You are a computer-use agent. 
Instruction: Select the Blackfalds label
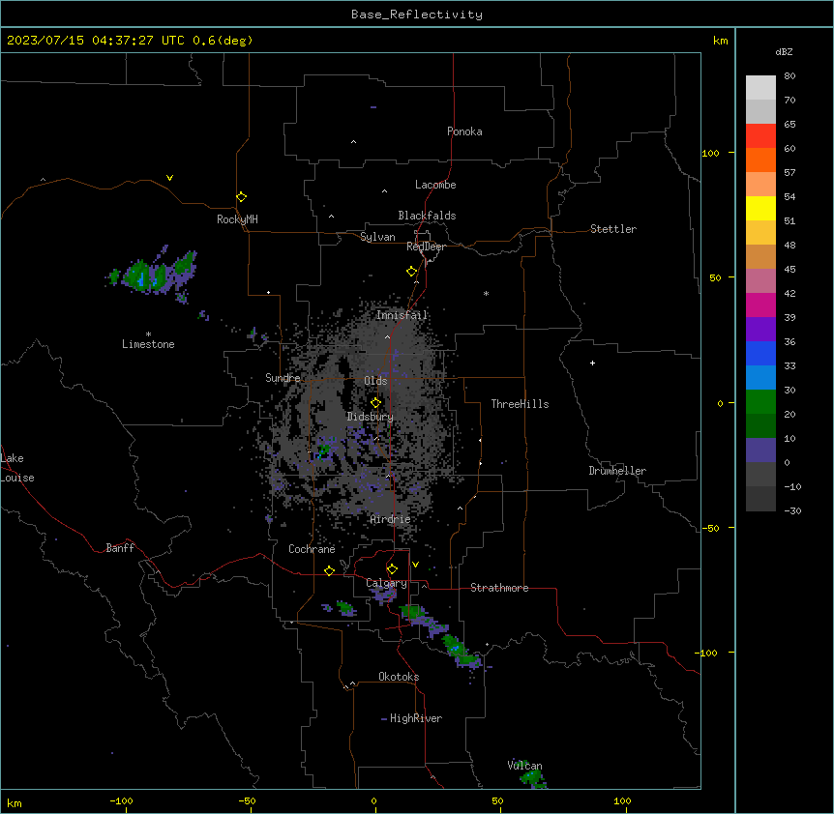tap(427, 216)
